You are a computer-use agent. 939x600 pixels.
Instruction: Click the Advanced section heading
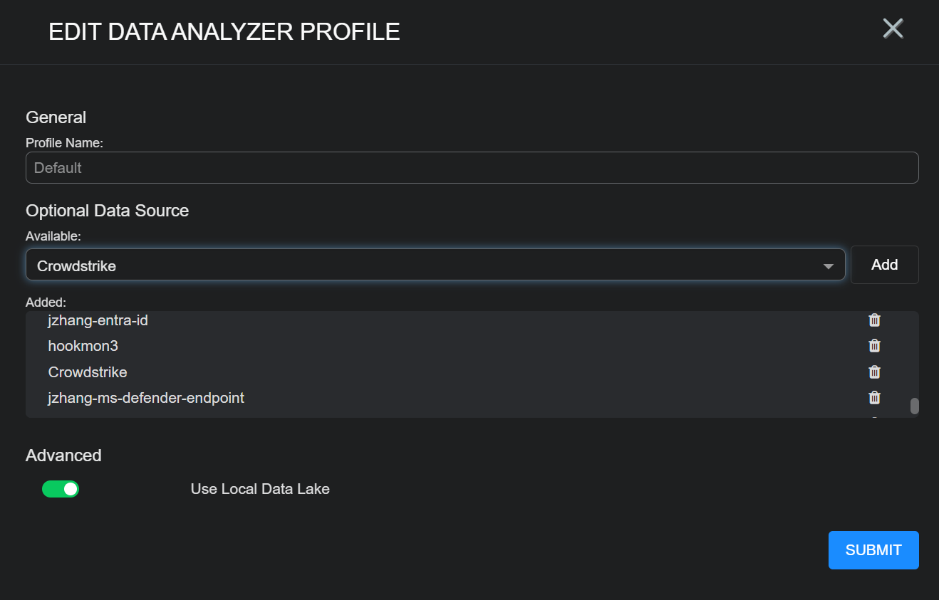(63, 456)
